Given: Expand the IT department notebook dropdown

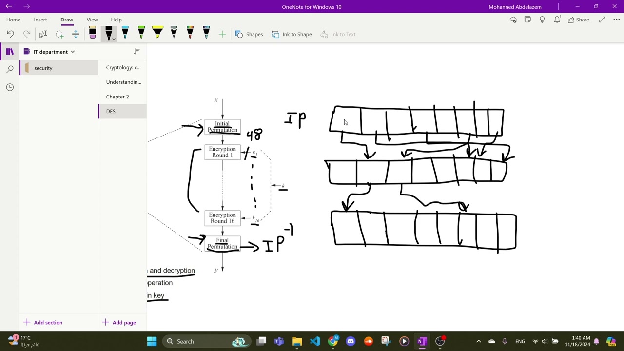Looking at the screenshot, I should (73, 52).
